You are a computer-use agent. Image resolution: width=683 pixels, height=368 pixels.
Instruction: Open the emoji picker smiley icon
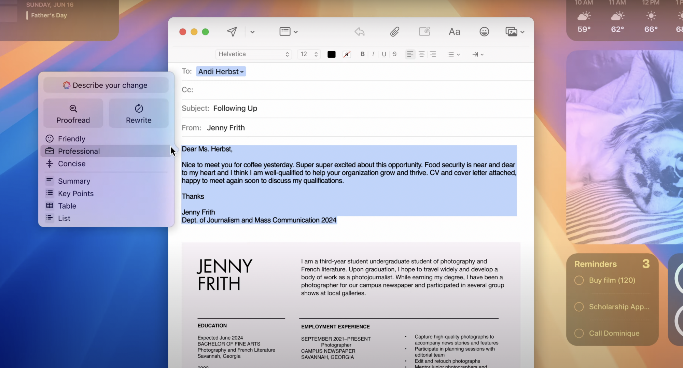coord(484,32)
